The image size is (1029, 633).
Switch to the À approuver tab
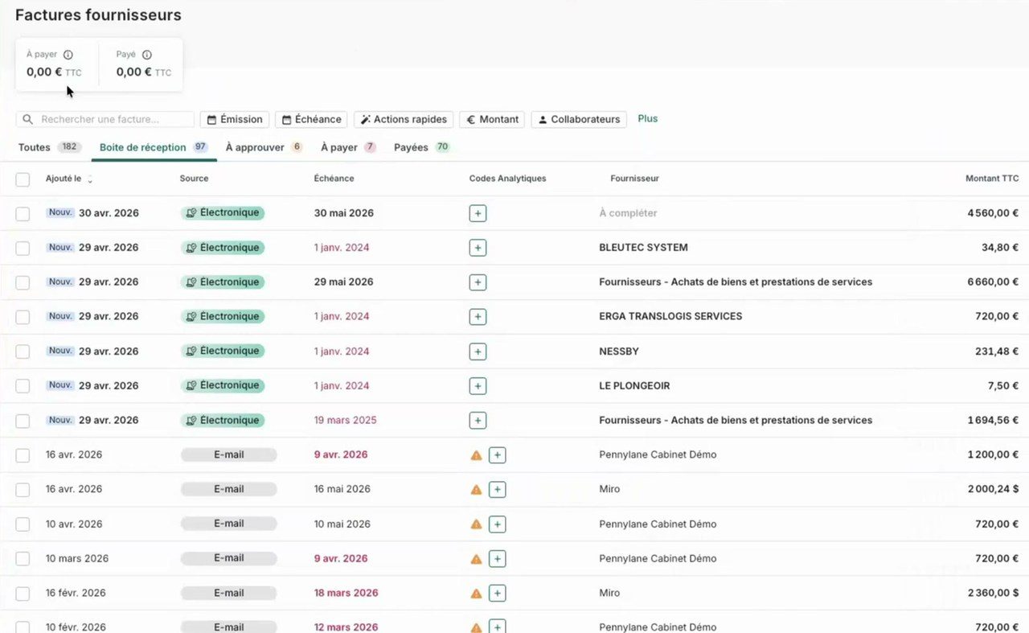(x=264, y=147)
